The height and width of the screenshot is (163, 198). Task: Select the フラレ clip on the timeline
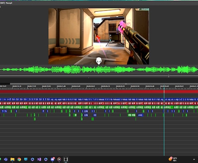(x=4, y=111)
